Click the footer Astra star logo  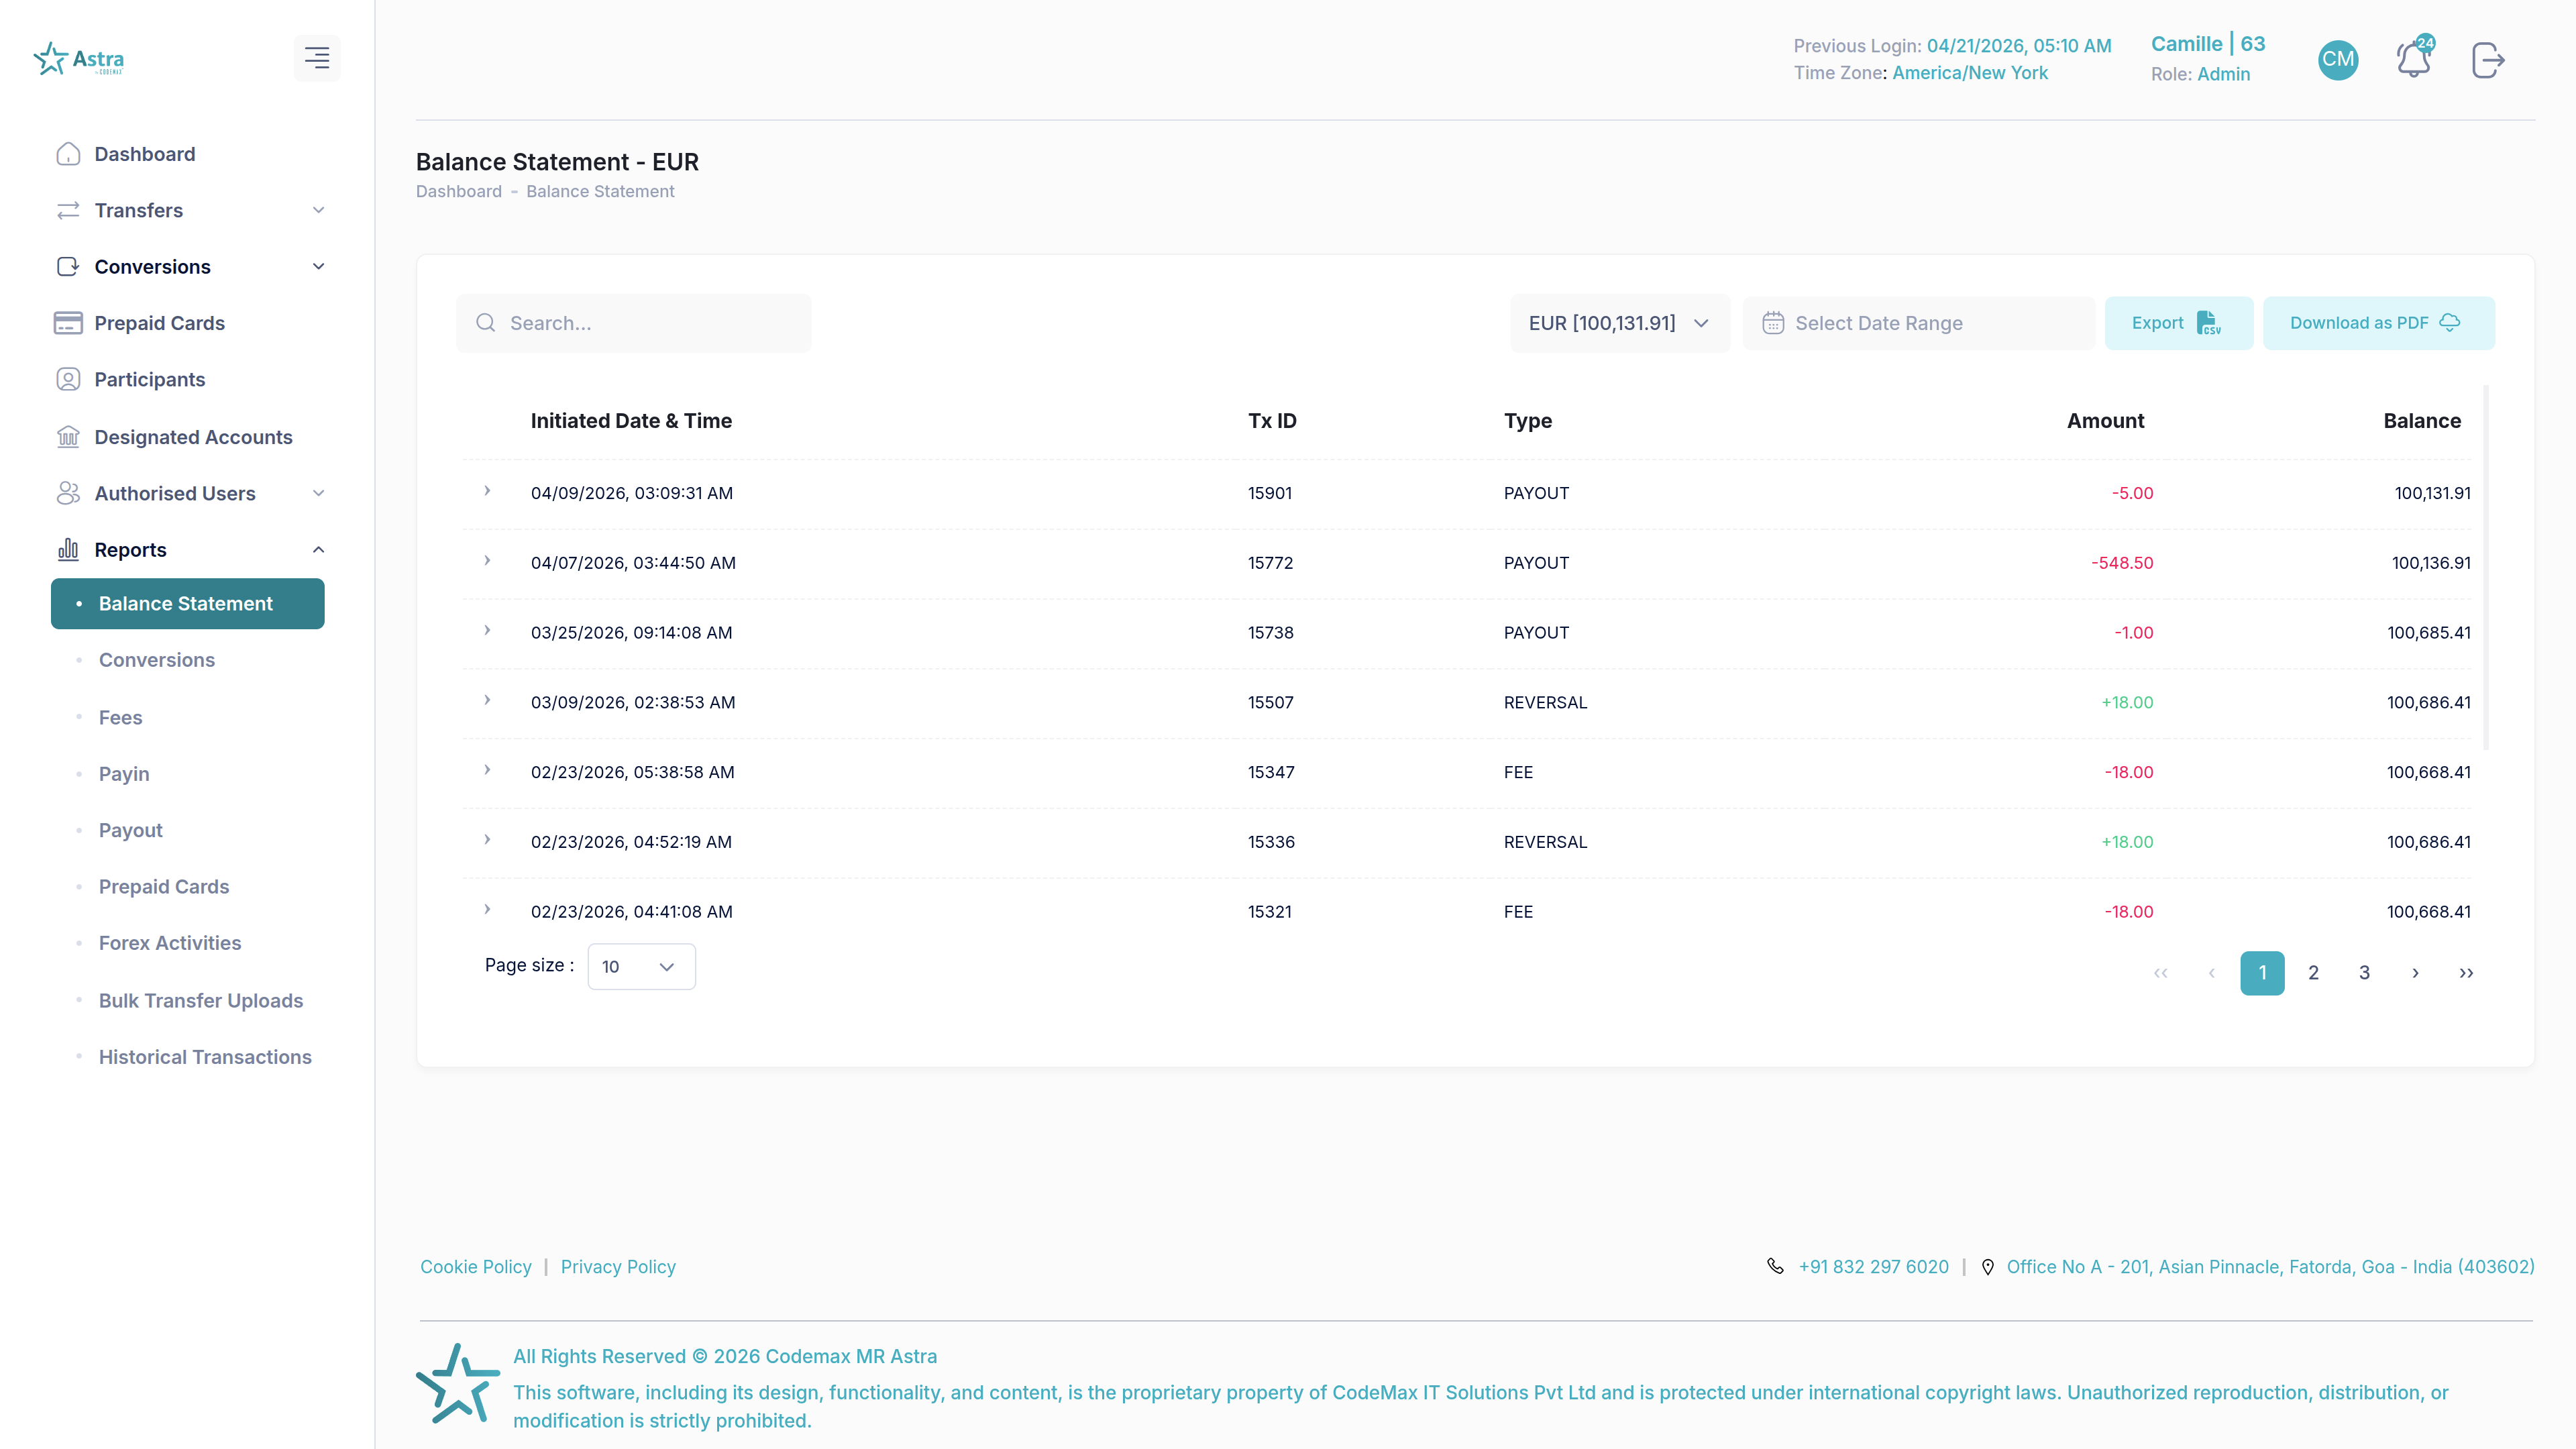click(457, 1385)
